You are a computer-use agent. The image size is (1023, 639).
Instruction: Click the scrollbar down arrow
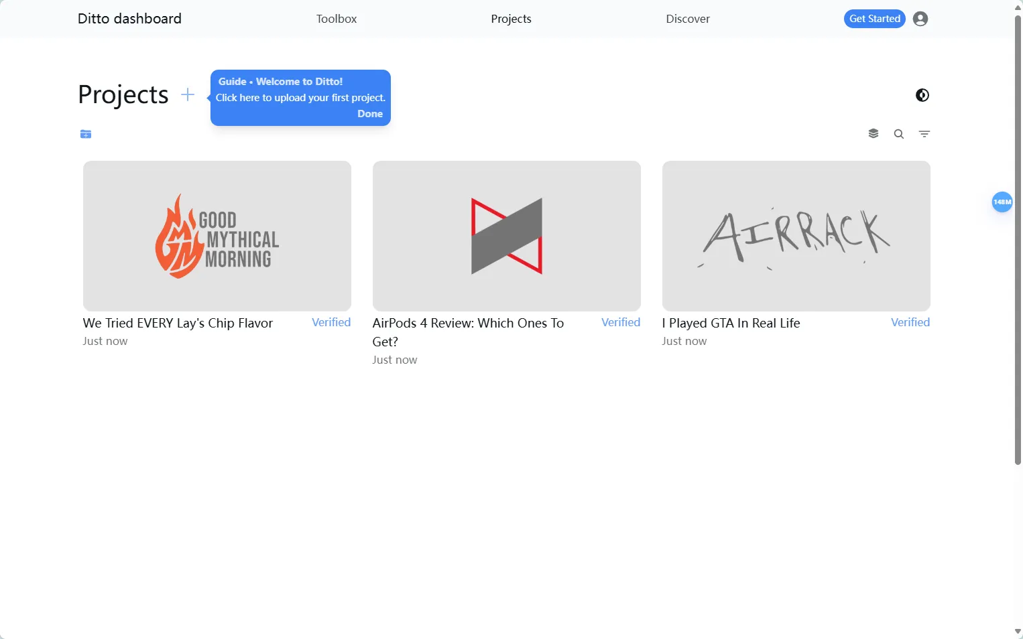1018,632
